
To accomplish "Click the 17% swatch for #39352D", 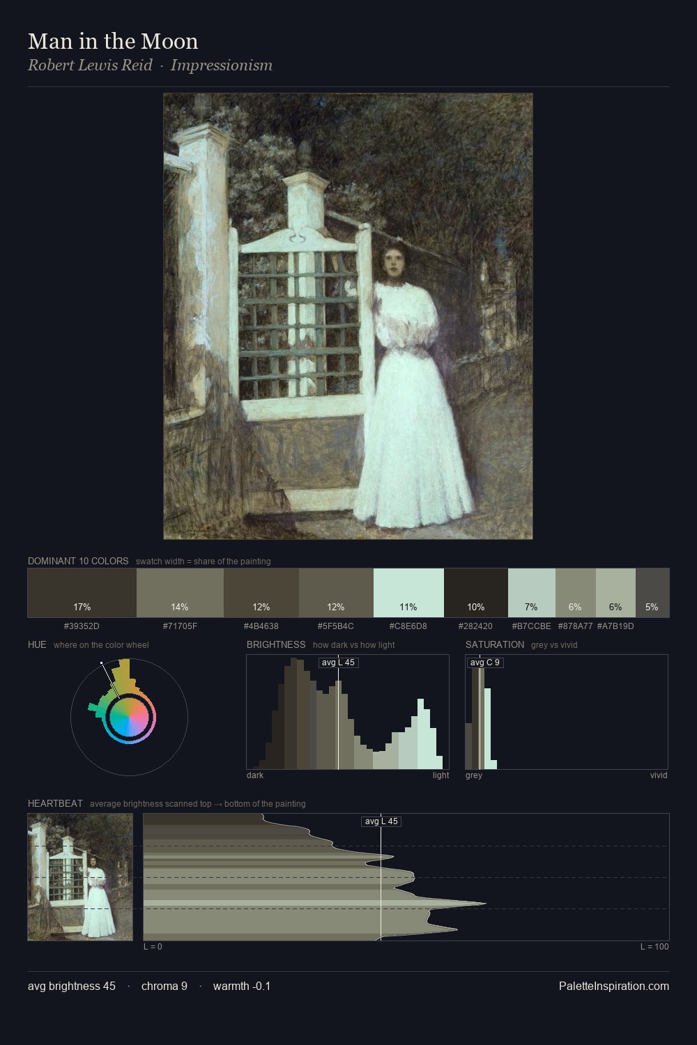I will 82,593.
